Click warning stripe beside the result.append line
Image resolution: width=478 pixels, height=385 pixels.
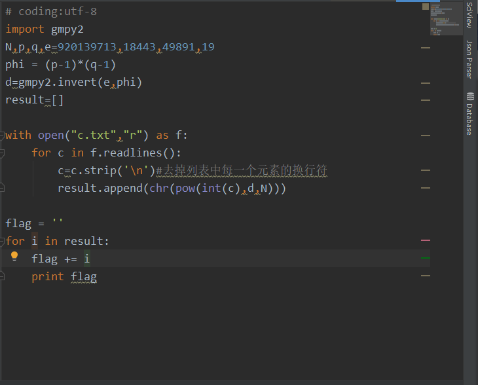click(425, 188)
